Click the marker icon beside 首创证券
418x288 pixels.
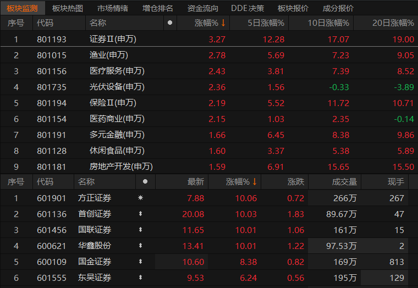tap(140, 214)
